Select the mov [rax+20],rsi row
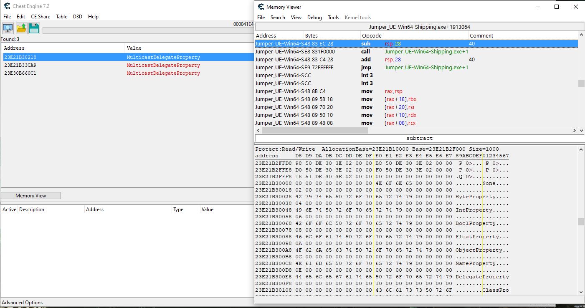The image size is (585, 308). click(x=416, y=107)
